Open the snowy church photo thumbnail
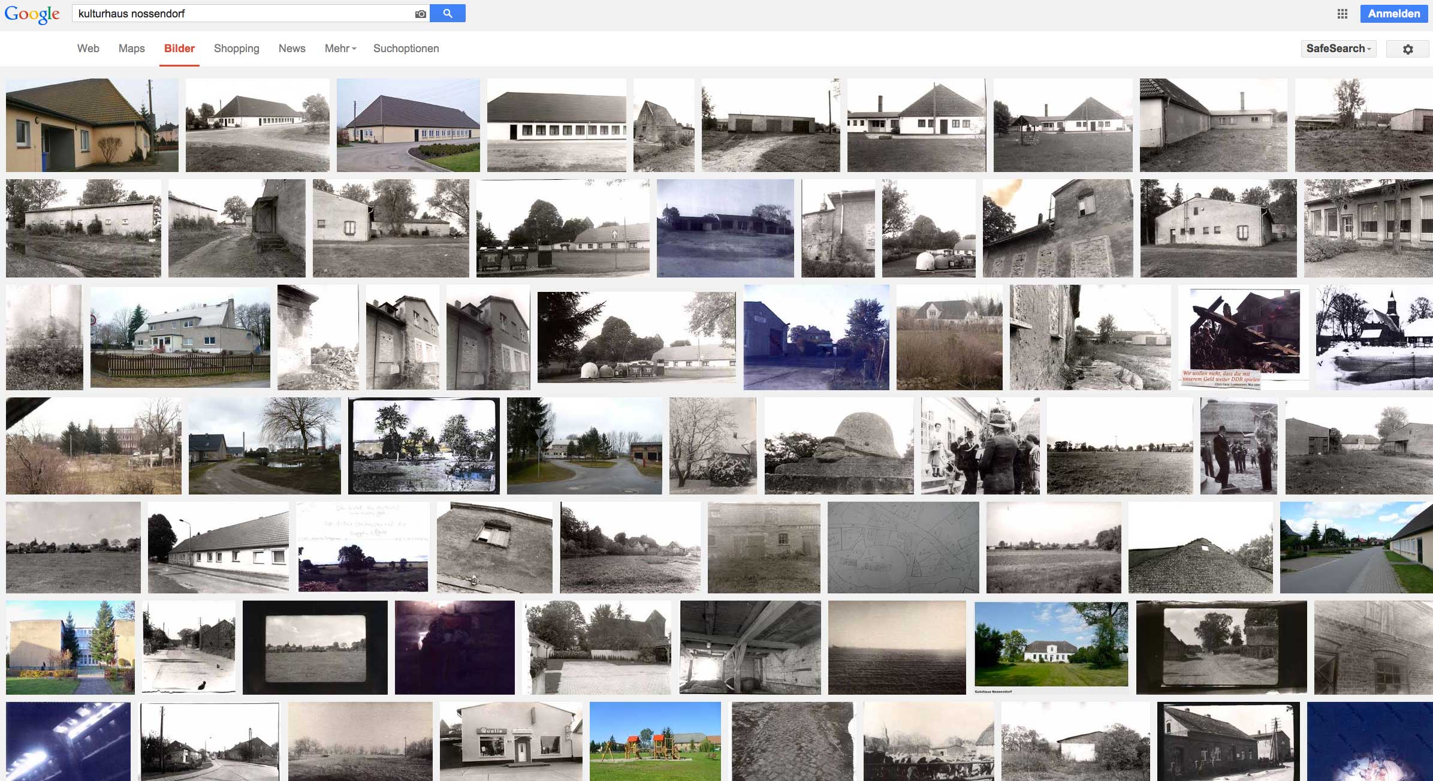 coord(1374,337)
